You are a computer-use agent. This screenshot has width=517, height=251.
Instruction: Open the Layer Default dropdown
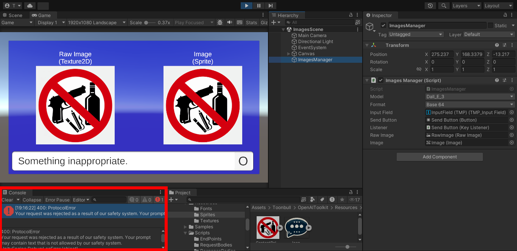489,34
